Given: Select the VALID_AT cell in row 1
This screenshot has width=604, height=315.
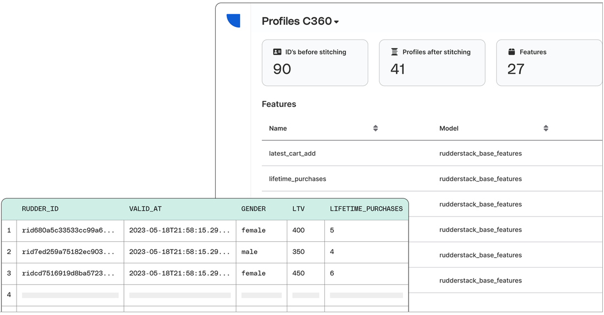Looking at the screenshot, I should click(179, 230).
